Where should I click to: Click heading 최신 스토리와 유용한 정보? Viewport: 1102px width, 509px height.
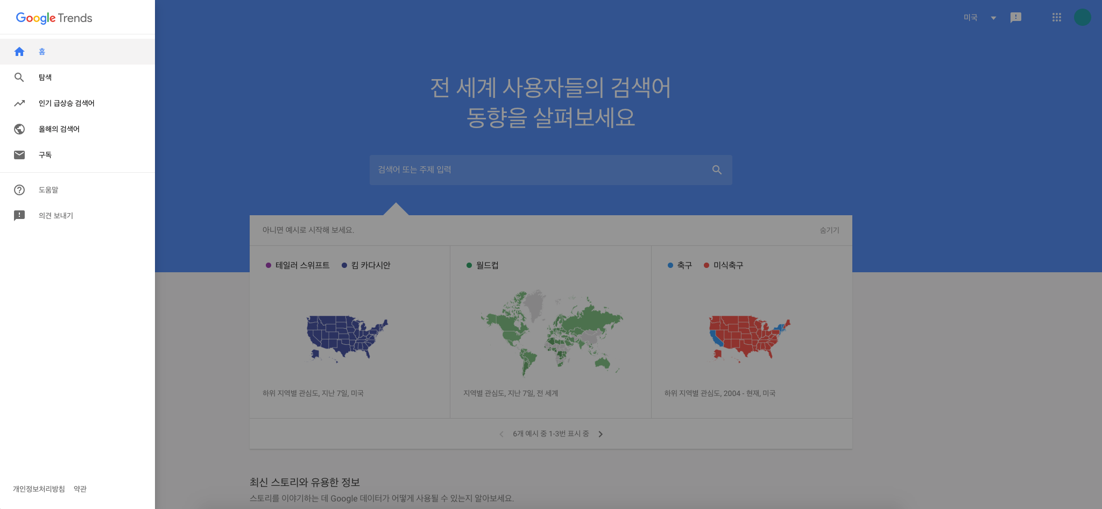305,483
